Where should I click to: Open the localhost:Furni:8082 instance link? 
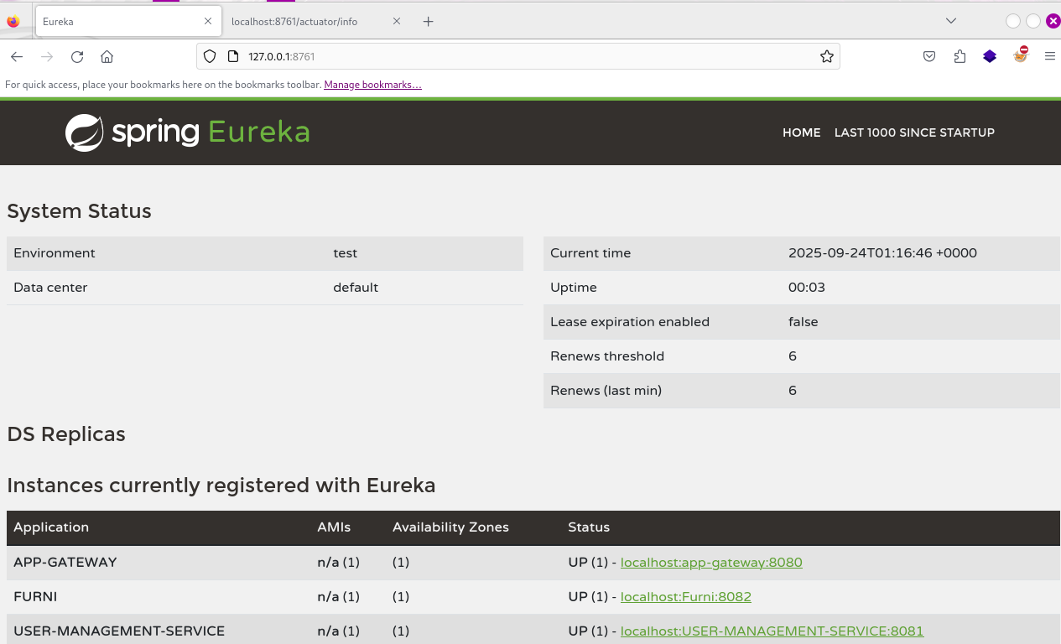click(686, 597)
